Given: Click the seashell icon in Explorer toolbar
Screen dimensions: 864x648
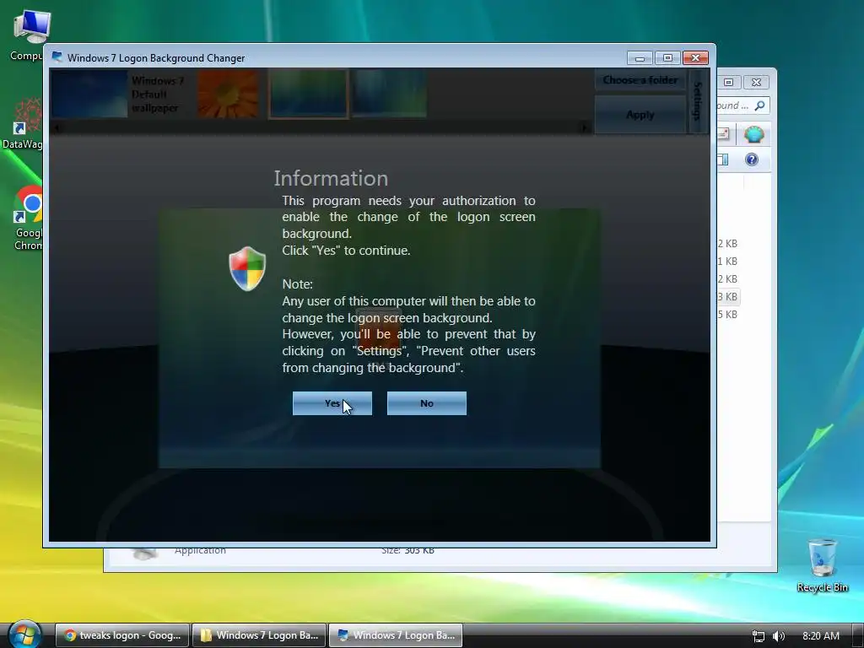Looking at the screenshot, I should pyautogui.click(x=753, y=134).
